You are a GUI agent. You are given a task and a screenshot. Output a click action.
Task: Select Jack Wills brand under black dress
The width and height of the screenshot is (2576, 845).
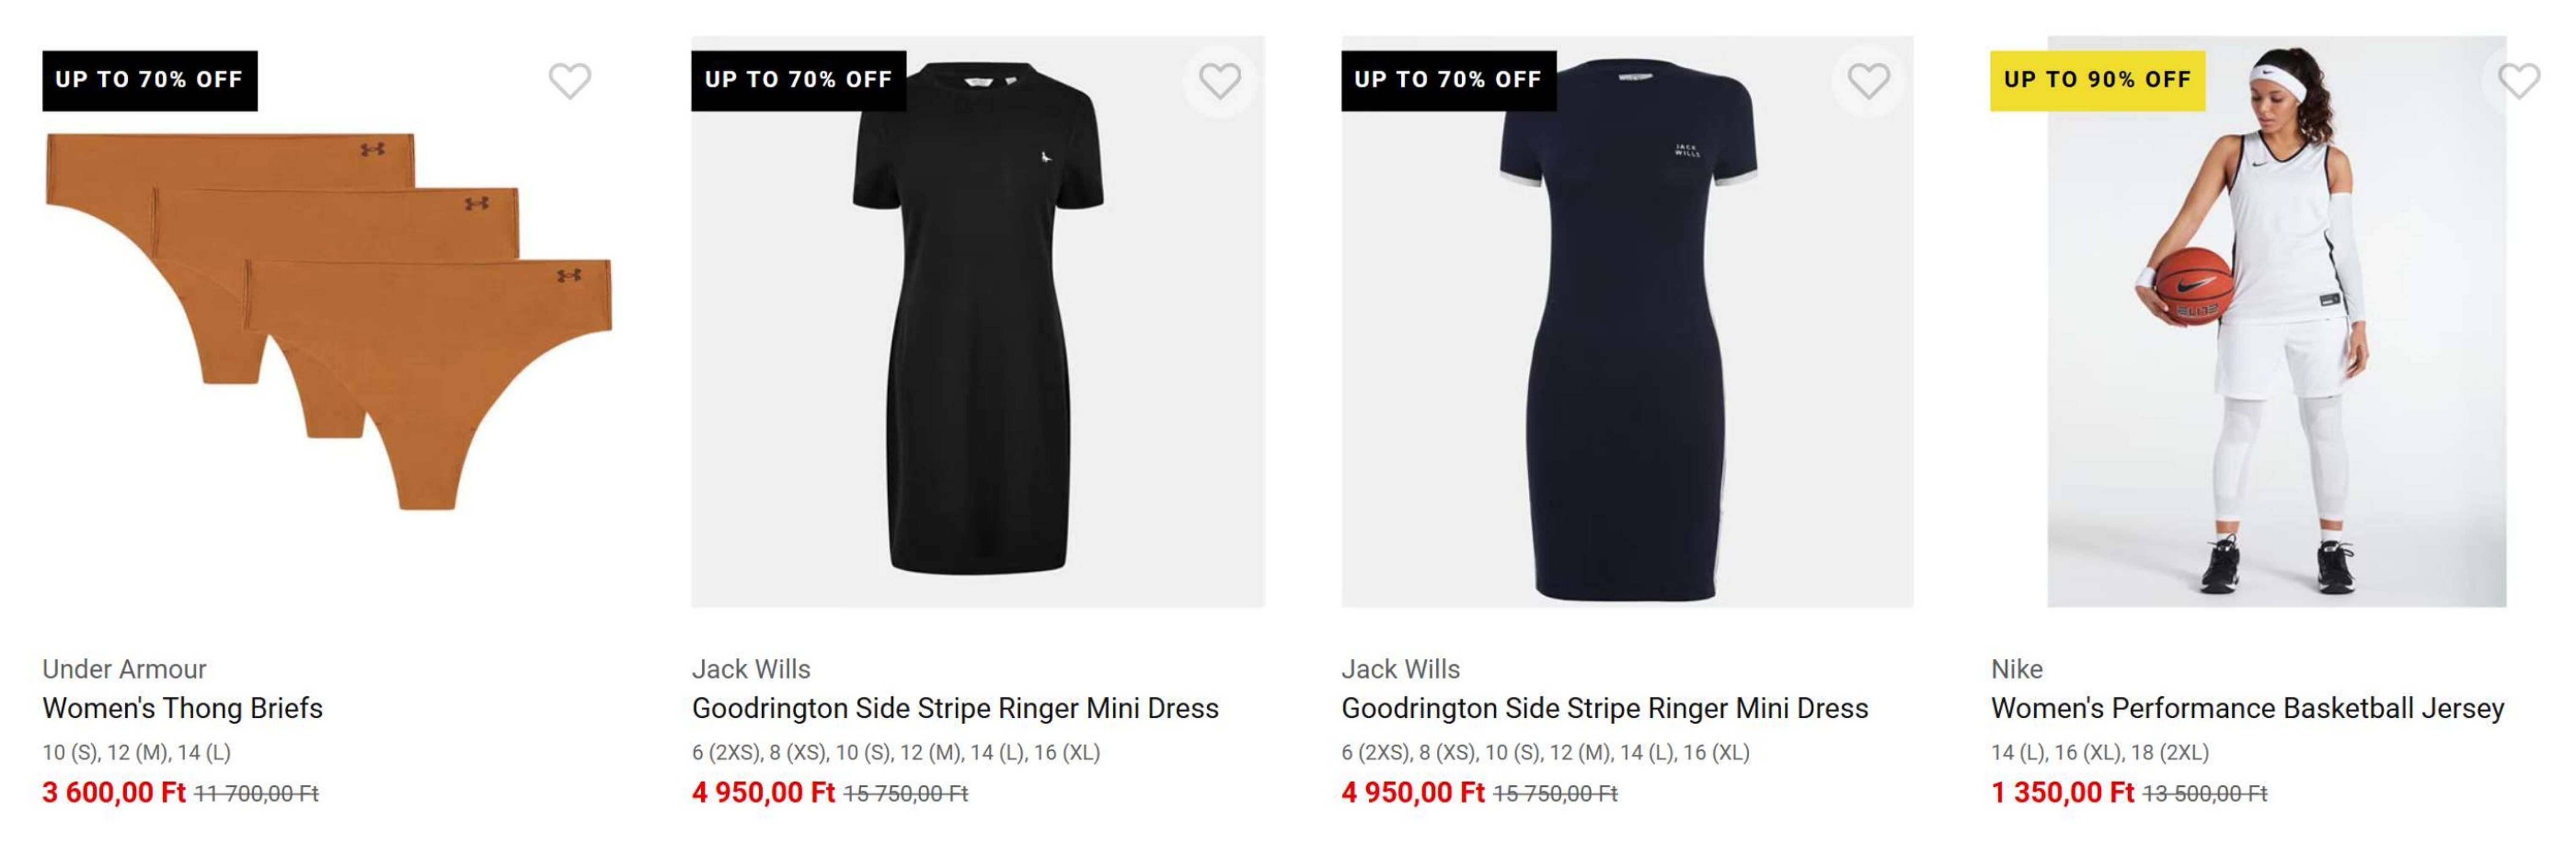point(751,669)
